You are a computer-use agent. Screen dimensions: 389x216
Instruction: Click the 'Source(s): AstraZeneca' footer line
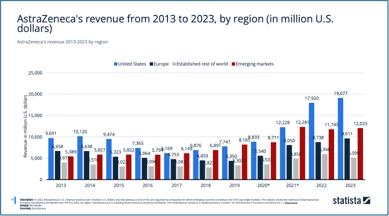click(x=33, y=209)
